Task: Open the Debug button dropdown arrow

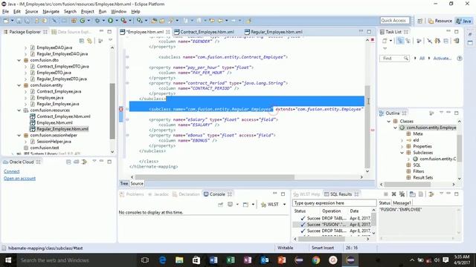Action: [x=103, y=21]
